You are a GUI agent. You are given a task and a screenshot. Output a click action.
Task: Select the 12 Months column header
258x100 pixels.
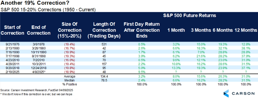tap(246, 30)
